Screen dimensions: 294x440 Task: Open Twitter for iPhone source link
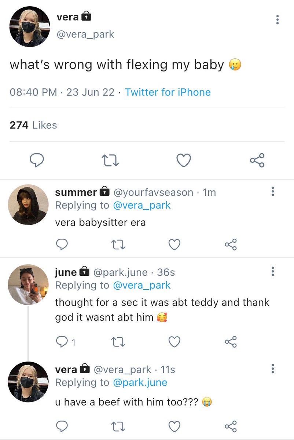[168, 92]
